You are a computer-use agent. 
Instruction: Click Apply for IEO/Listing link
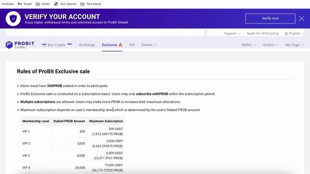(x=263, y=33)
